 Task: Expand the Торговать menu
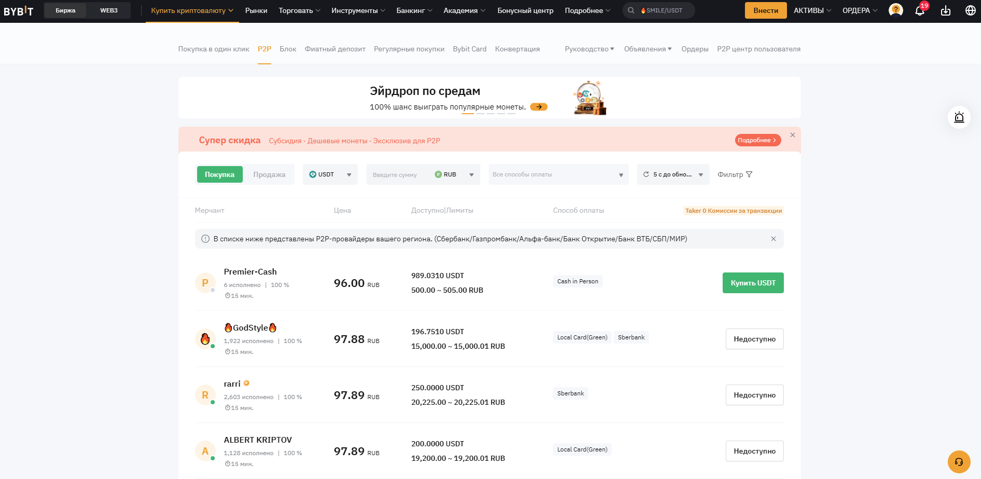[299, 10]
